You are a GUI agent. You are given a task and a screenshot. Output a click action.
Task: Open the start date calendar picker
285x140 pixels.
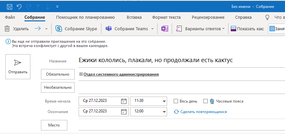click(124, 101)
